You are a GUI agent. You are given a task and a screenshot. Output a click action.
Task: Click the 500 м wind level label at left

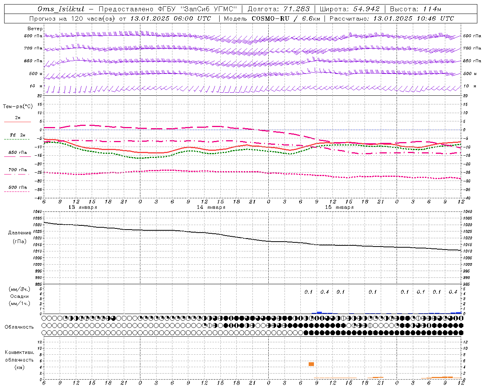coord(36,74)
